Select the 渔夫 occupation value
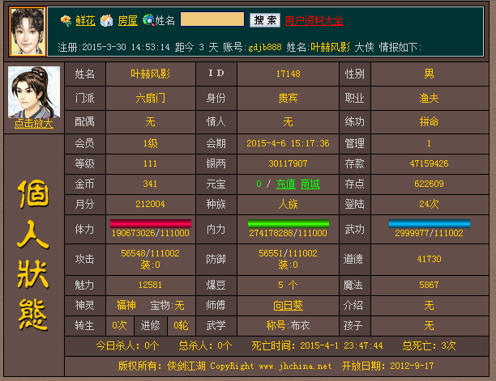The width and height of the screenshot is (496, 381). (430, 98)
